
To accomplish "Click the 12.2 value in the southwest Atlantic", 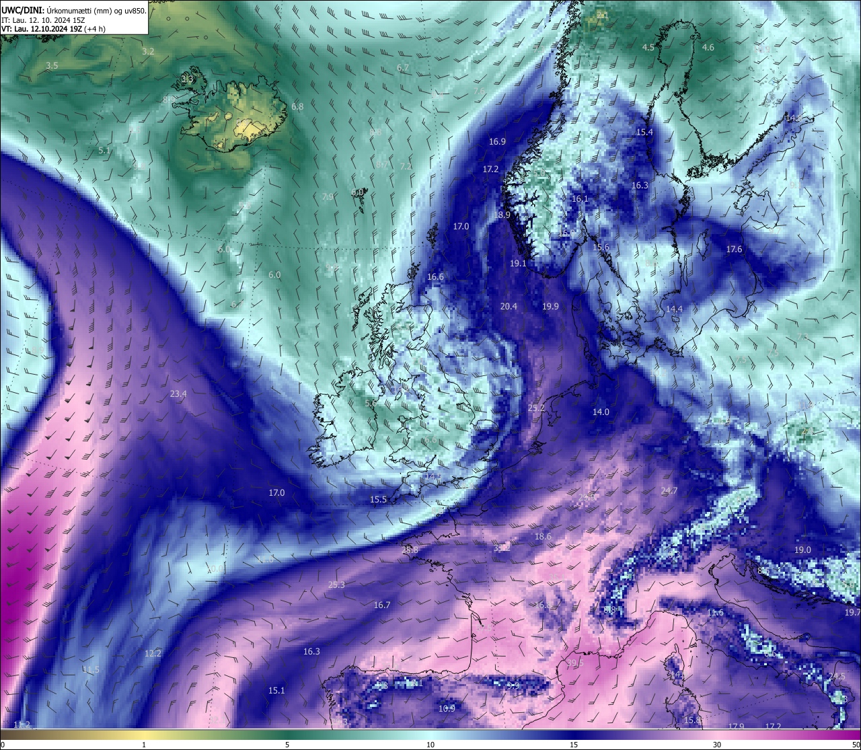I will (x=153, y=653).
